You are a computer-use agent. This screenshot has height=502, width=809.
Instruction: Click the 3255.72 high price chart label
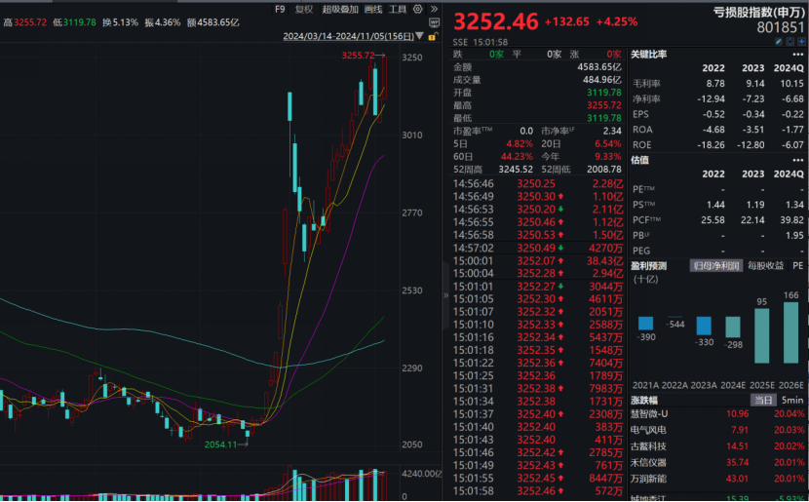[x=358, y=56]
